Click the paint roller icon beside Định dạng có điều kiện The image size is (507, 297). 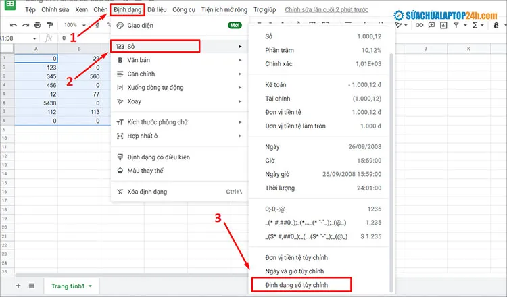(120, 157)
